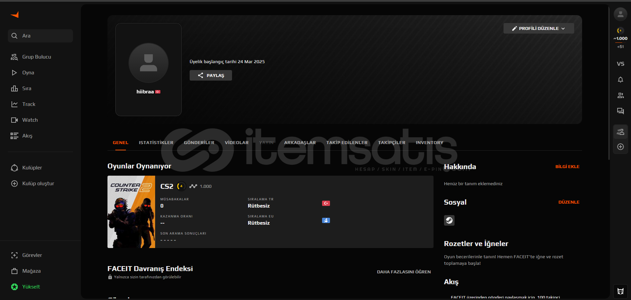Image resolution: width=631 pixels, height=300 pixels.
Task: Expand the Profili Düzenle dropdown
Action: click(539, 28)
